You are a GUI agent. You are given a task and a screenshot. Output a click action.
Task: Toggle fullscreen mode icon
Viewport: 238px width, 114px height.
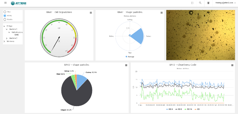click(192, 3)
